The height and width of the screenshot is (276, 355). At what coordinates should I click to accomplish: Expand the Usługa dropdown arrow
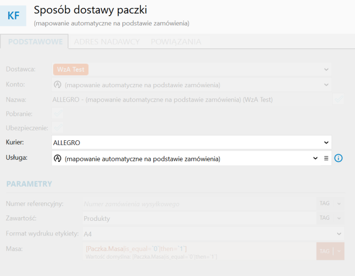(315, 158)
